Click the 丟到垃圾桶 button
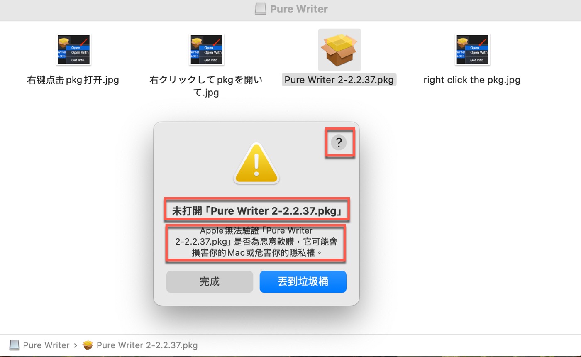581x357 pixels. pos(303,282)
